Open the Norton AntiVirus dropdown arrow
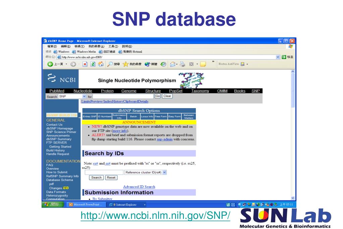Screen dimensions: 343x229 click(247, 64)
